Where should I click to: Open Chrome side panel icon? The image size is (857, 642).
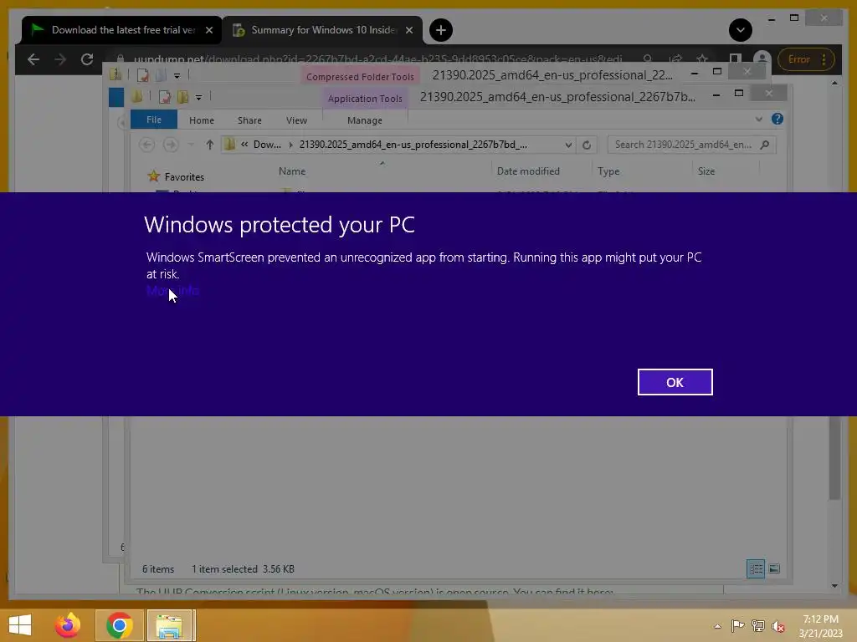pyautogui.click(x=735, y=59)
